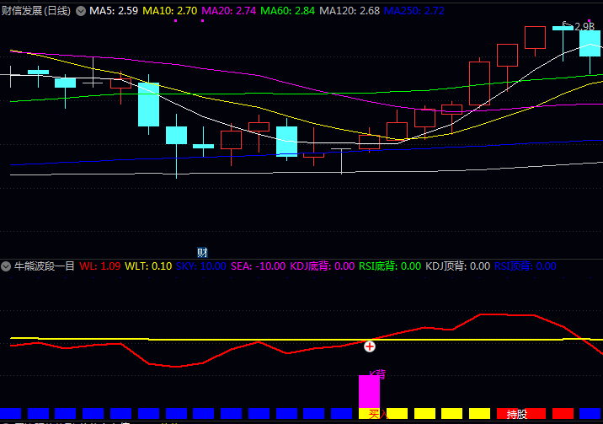Click the circled plus crossover marker

(x=369, y=346)
